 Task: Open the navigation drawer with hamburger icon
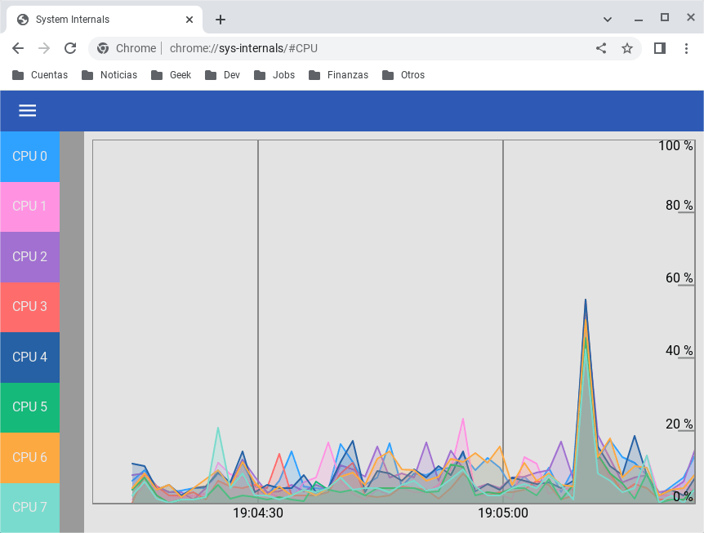pos(27,110)
